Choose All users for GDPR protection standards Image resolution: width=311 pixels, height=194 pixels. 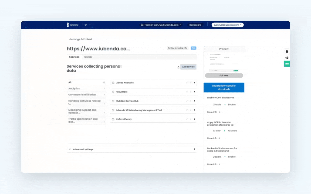pyautogui.click(x=232, y=131)
